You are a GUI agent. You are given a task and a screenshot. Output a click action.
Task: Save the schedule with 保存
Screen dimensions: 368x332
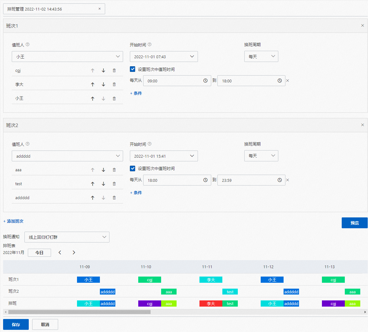(x=16, y=325)
